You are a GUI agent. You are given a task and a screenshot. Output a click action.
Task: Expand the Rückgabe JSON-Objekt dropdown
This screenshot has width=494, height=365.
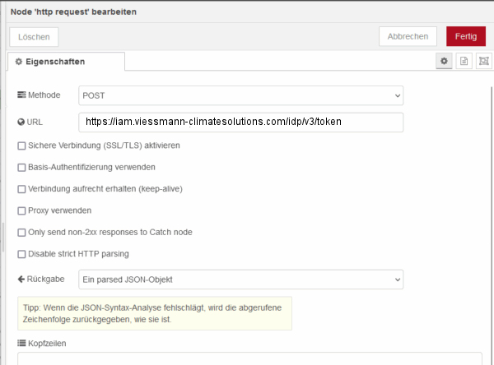[241, 280]
